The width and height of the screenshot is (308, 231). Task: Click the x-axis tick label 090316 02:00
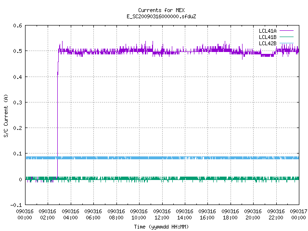[47, 215]
